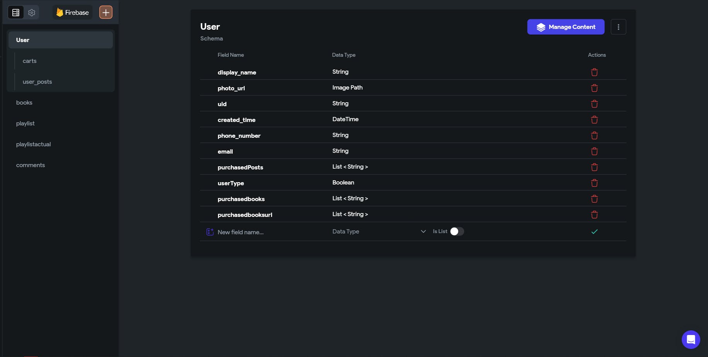Screen dimensions: 708x357
Task: Toggle the Is List switch
Action: [x=457, y=232]
